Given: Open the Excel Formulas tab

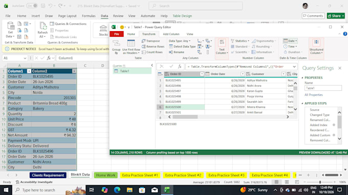Looking at the screenshot, I should tap(89, 16).
